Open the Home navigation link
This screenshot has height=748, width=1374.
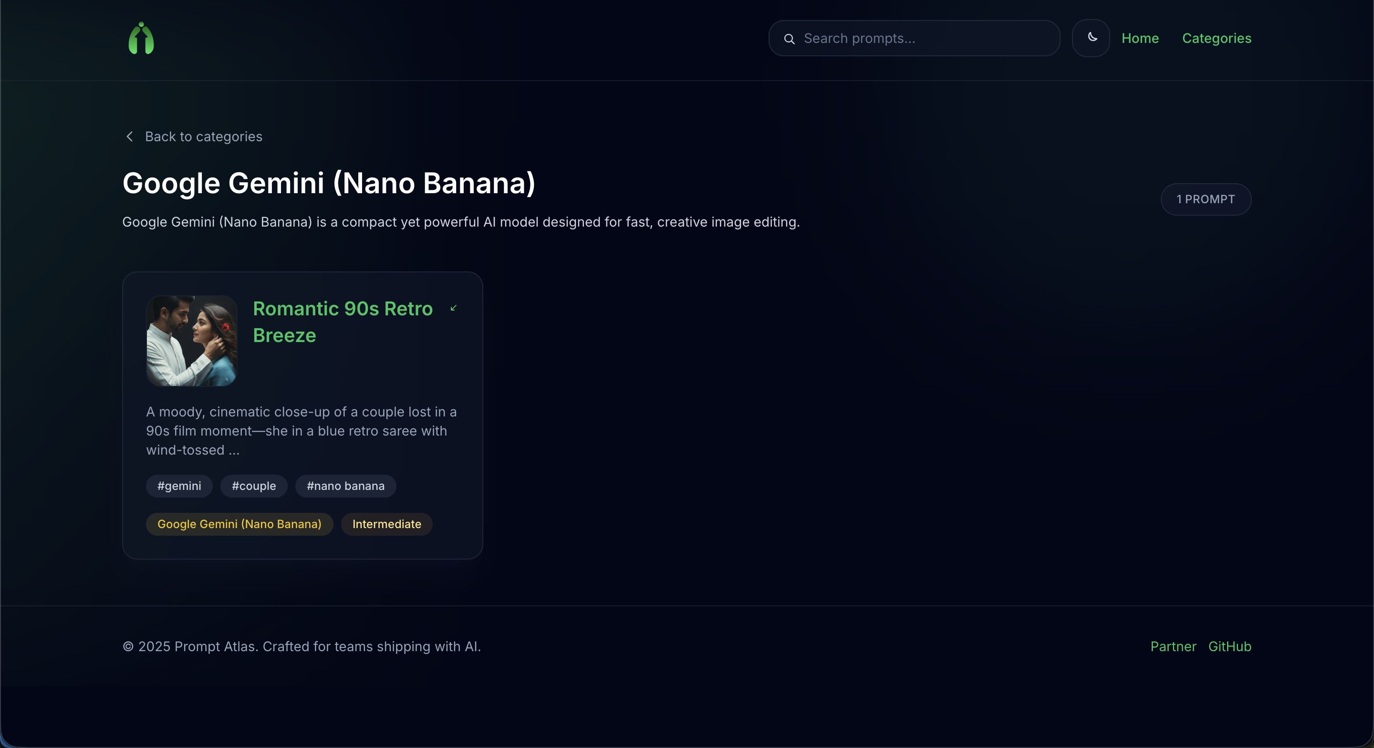[x=1140, y=39]
